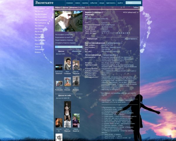Open Иван Соловьев friend thumbnail

point(67,63)
